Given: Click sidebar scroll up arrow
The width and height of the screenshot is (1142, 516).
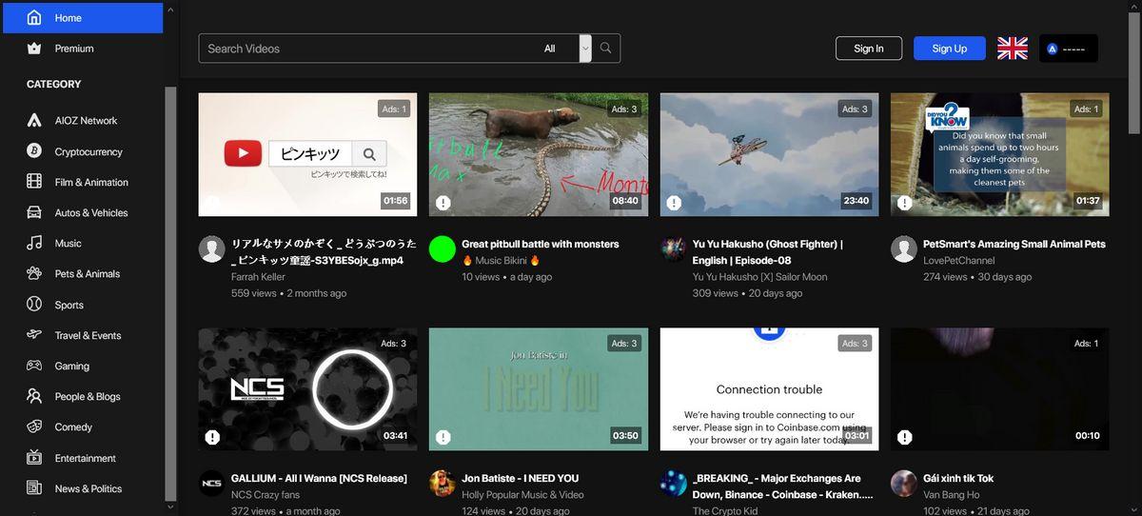Looking at the screenshot, I should point(170,10).
